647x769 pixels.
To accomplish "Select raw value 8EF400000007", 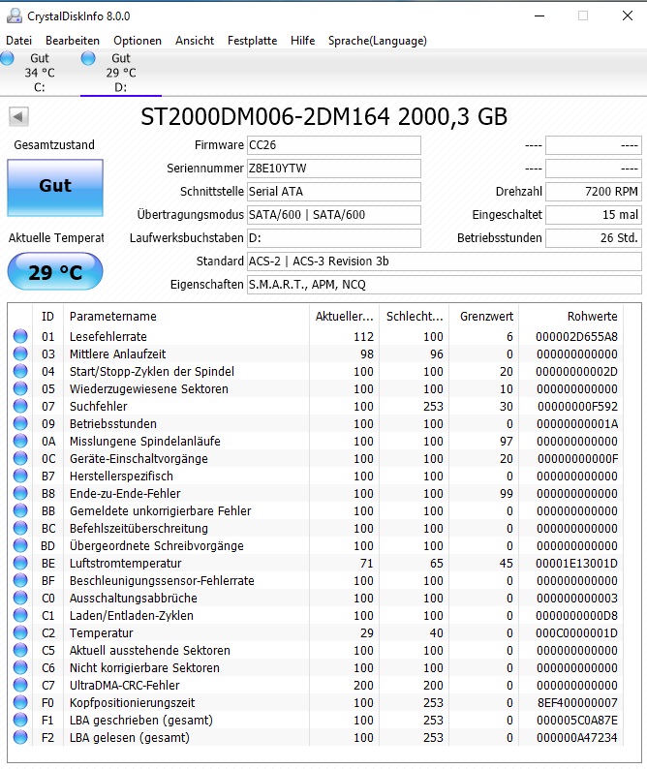I will [577, 702].
